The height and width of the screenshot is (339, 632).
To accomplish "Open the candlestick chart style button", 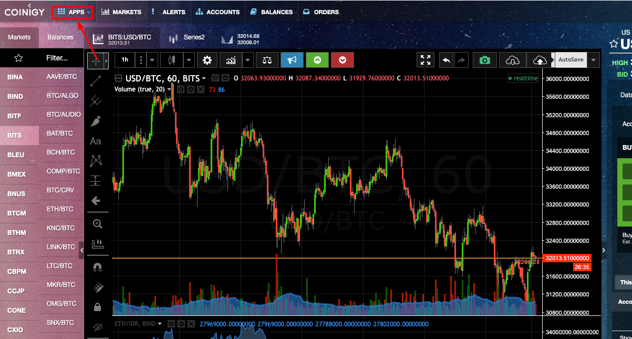I will (172, 60).
